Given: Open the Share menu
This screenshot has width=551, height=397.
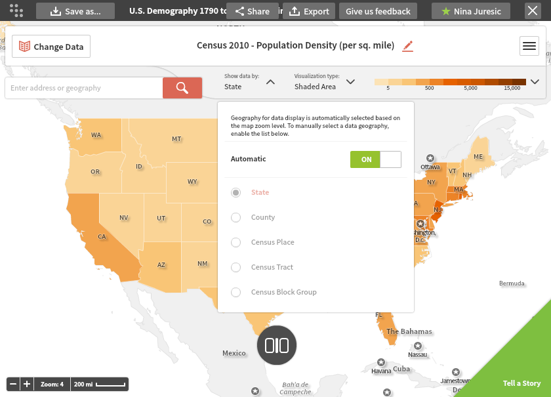Looking at the screenshot, I should coord(253,11).
